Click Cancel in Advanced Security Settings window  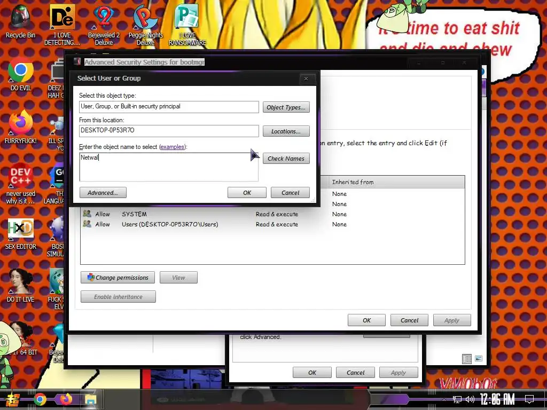(x=409, y=320)
